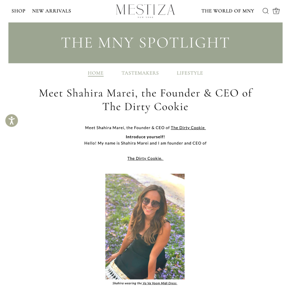291x291 pixels.
Task: Click small intro sentence beginning 'Meet Shahira Marei'
Action: (127, 128)
